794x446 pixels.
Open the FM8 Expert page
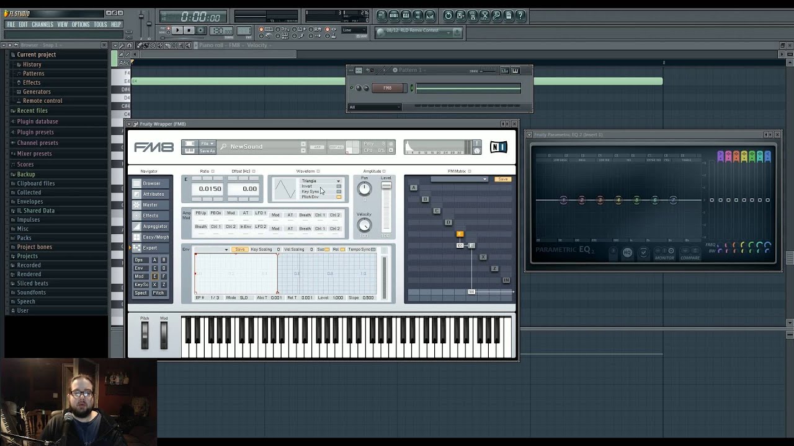pos(151,248)
